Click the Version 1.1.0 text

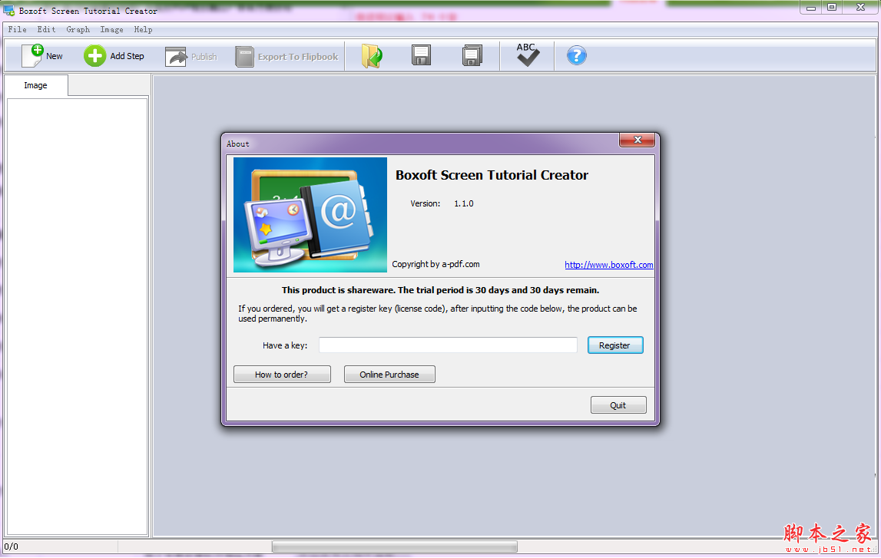(x=442, y=203)
